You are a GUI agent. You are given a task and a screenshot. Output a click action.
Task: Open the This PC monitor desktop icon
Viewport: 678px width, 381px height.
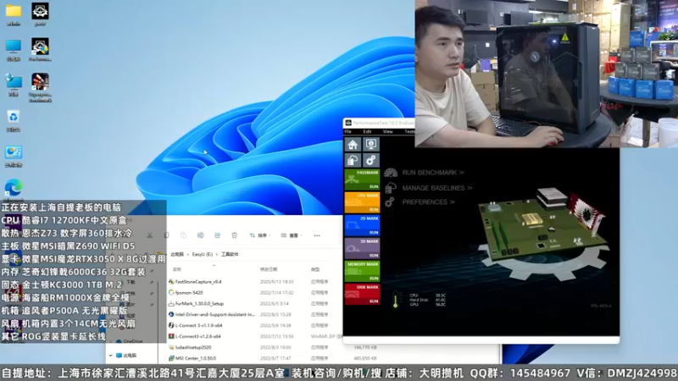[x=14, y=50]
